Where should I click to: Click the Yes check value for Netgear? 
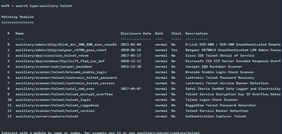(x=174, y=50)
